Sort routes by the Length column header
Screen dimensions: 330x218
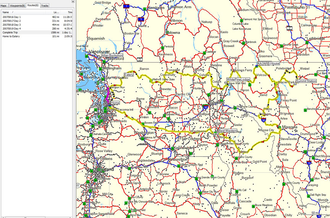56,12
